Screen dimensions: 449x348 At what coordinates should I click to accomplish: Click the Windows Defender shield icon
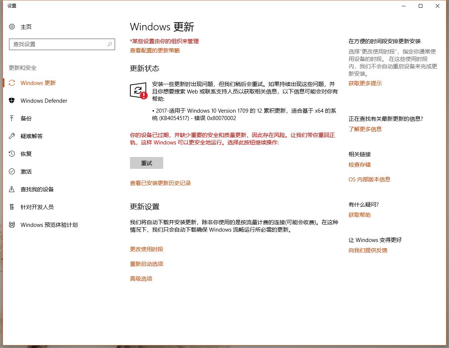coord(12,100)
